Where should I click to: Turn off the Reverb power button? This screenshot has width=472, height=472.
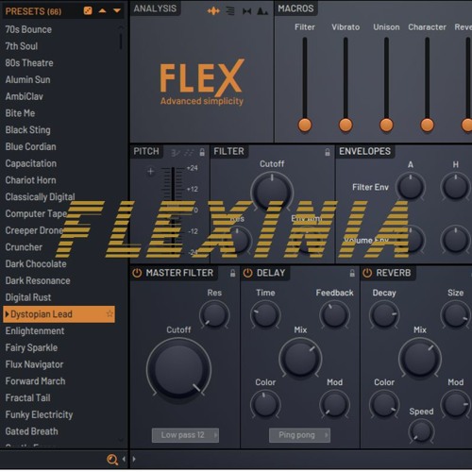[367, 273]
